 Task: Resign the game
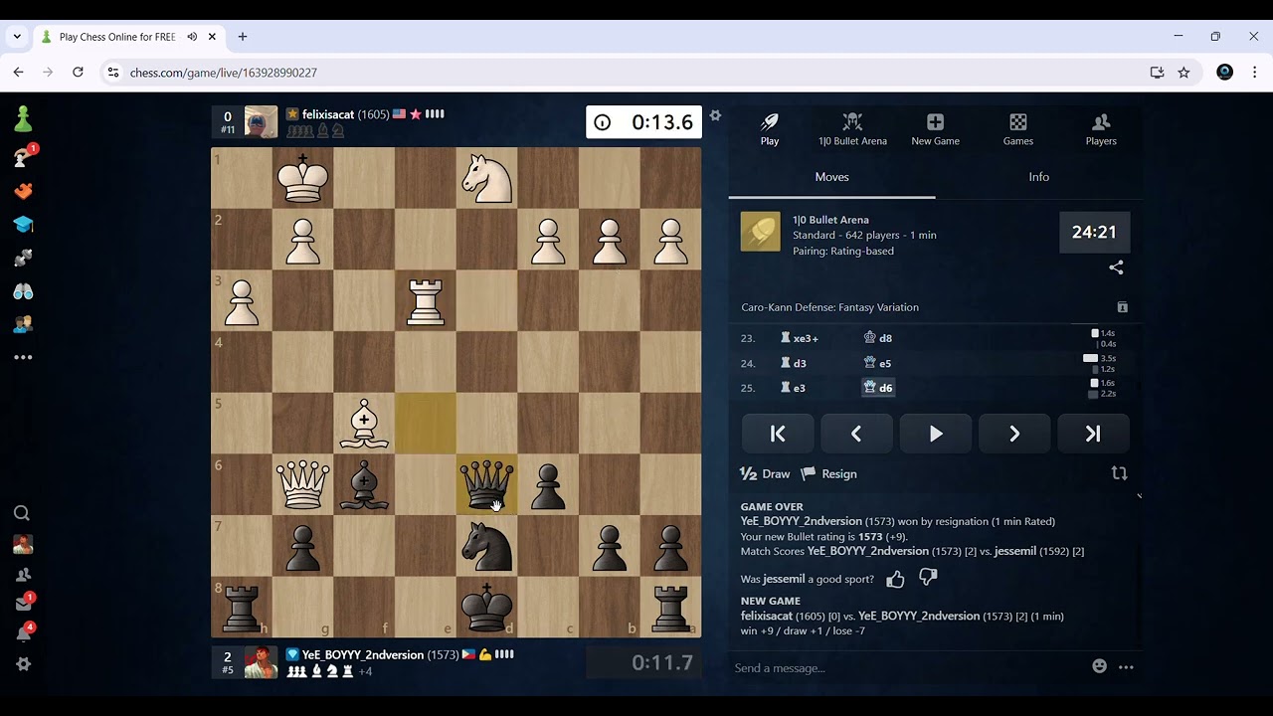coord(829,474)
